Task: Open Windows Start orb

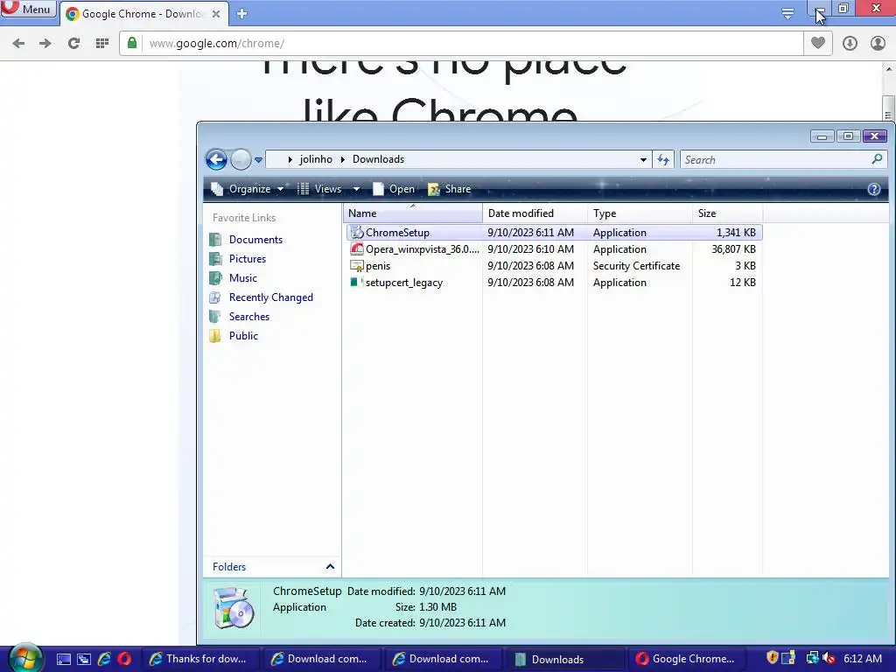Action: coord(24,658)
